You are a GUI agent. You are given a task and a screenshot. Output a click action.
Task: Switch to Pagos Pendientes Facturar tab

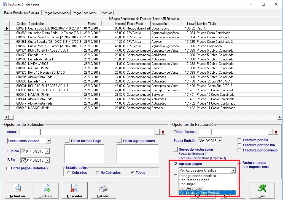pyautogui.click(x=22, y=13)
